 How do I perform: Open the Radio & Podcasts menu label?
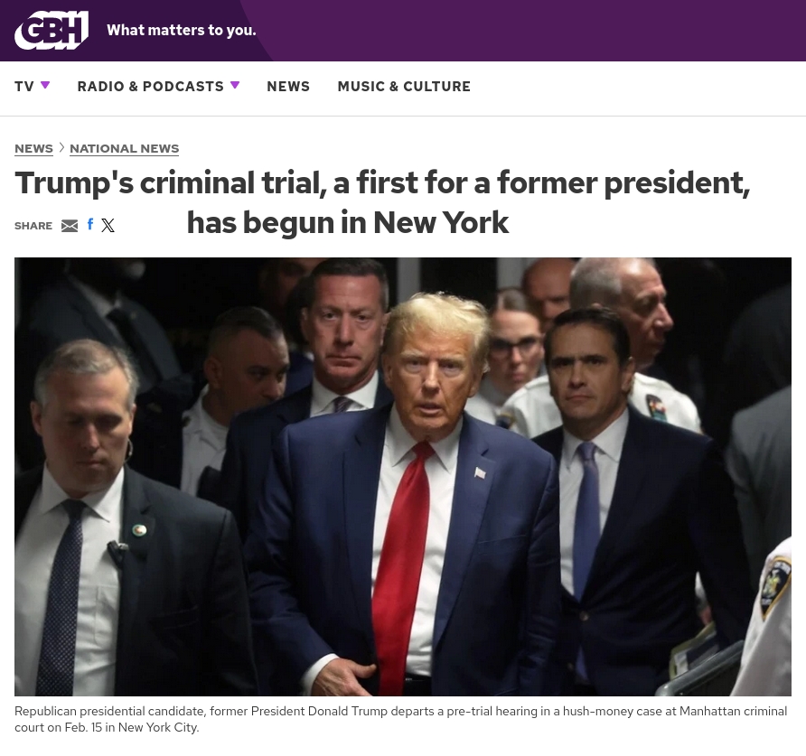click(x=151, y=87)
